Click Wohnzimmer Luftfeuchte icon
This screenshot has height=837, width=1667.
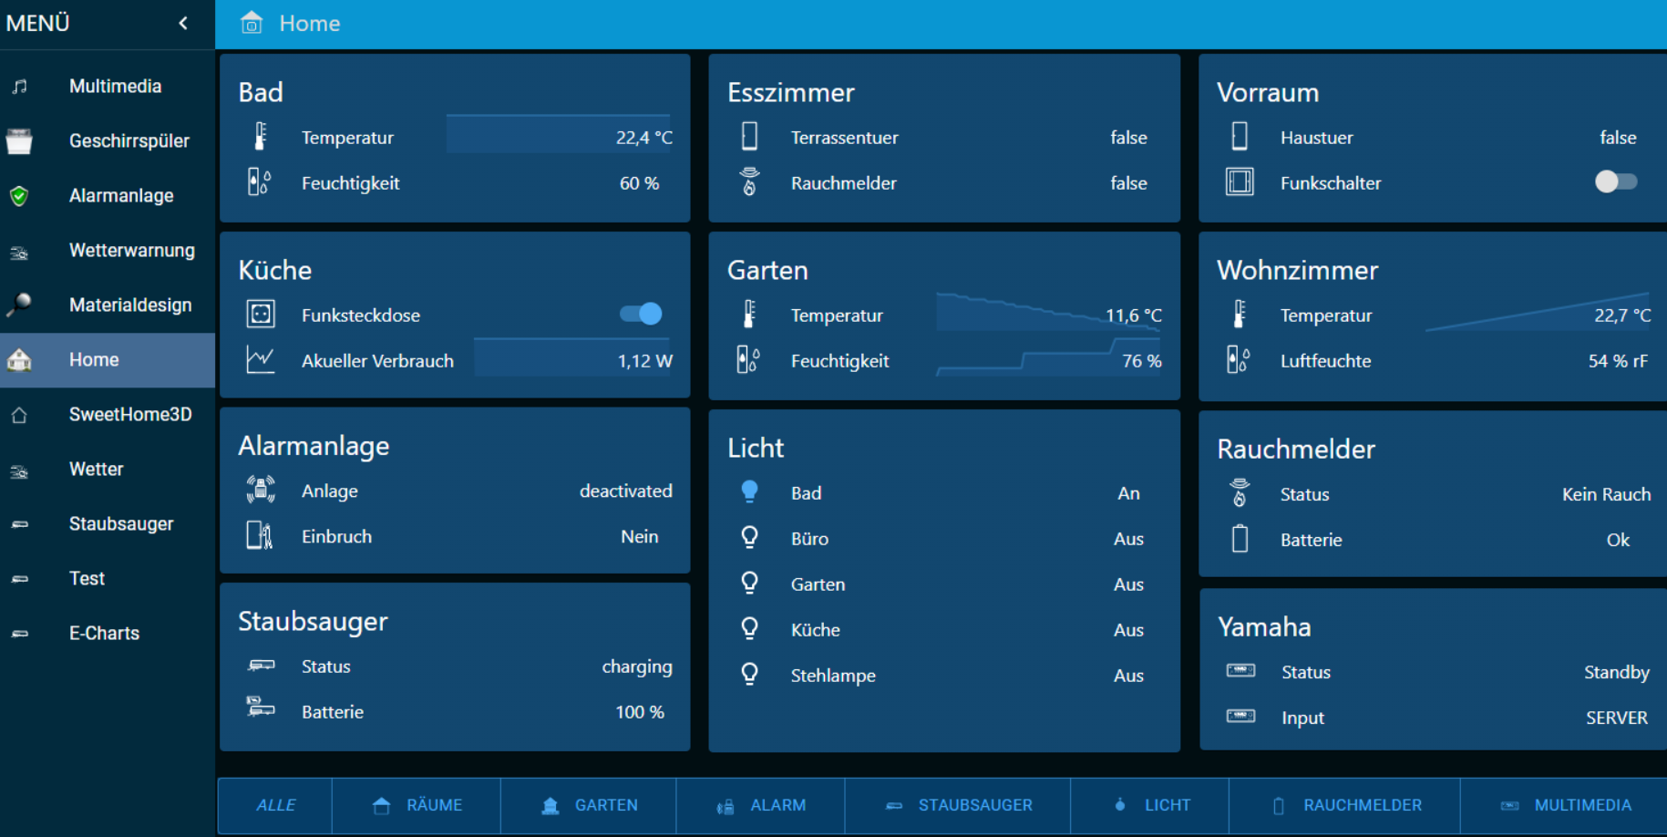tap(1239, 359)
